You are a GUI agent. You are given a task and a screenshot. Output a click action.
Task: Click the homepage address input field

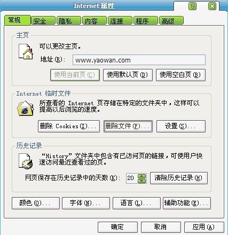(x=139, y=60)
